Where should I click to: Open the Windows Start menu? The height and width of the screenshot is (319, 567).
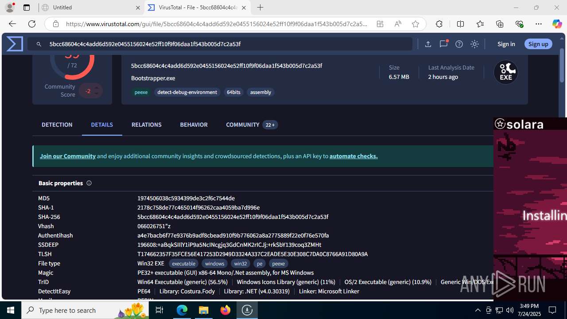(11, 310)
